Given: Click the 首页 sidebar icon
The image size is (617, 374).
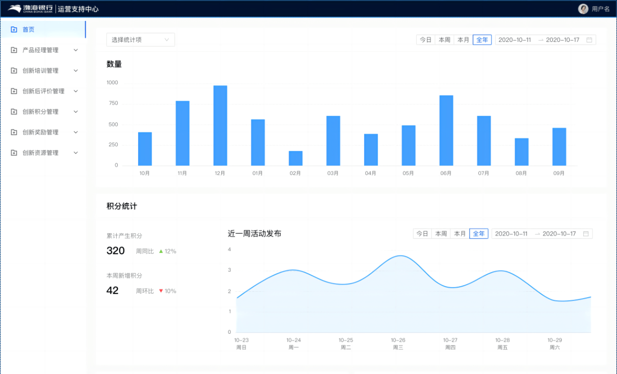Looking at the screenshot, I should pyautogui.click(x=14, y=30).
